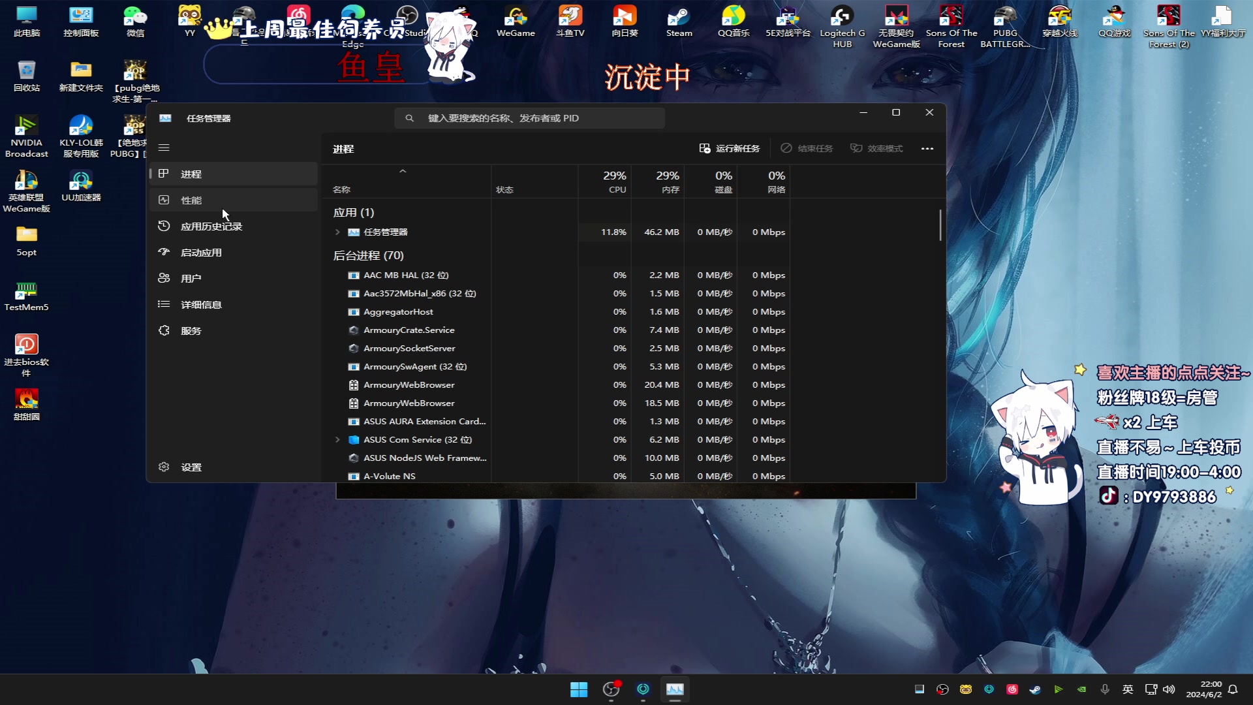Select the ArmouryCrate.Service process row
Image resolution: width=1253 pixels, height=705 pixels.
click(x=409, y=330)
